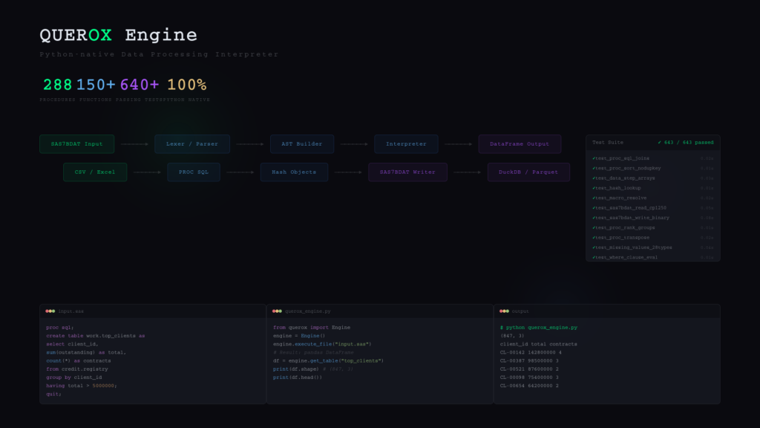Click the '$ python querox_engine.py' command line
The image size is (760, 428).
click(x=539, y=328)
